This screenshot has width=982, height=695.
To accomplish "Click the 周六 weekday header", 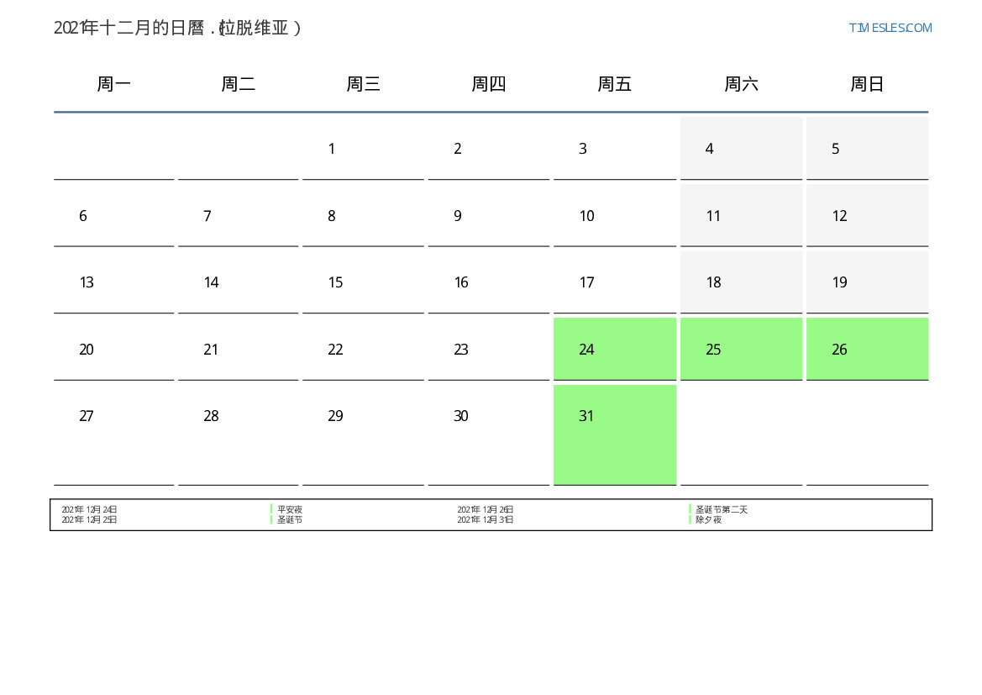I will 741,84.
